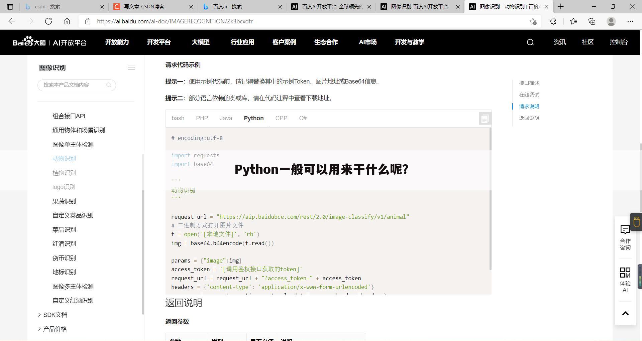Viewport: 642px width, 341px height.
Task: View site information lock icon
Action: 88,21
